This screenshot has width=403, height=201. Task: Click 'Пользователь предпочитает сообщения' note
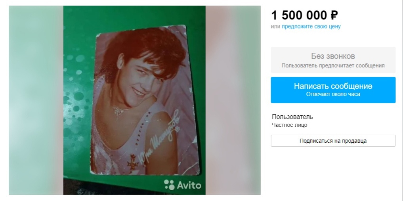click(x=333, y=65)
